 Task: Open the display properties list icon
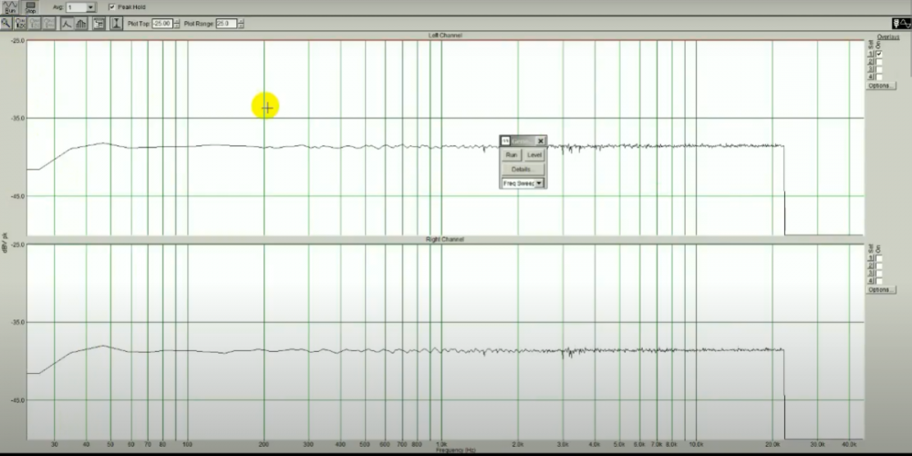click(x=98, y=23)
